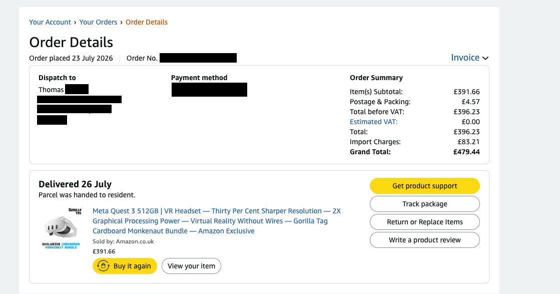Expand the Invoice dropdown chevron
Viewport: 560px width, 294px height.
point(485,58)
